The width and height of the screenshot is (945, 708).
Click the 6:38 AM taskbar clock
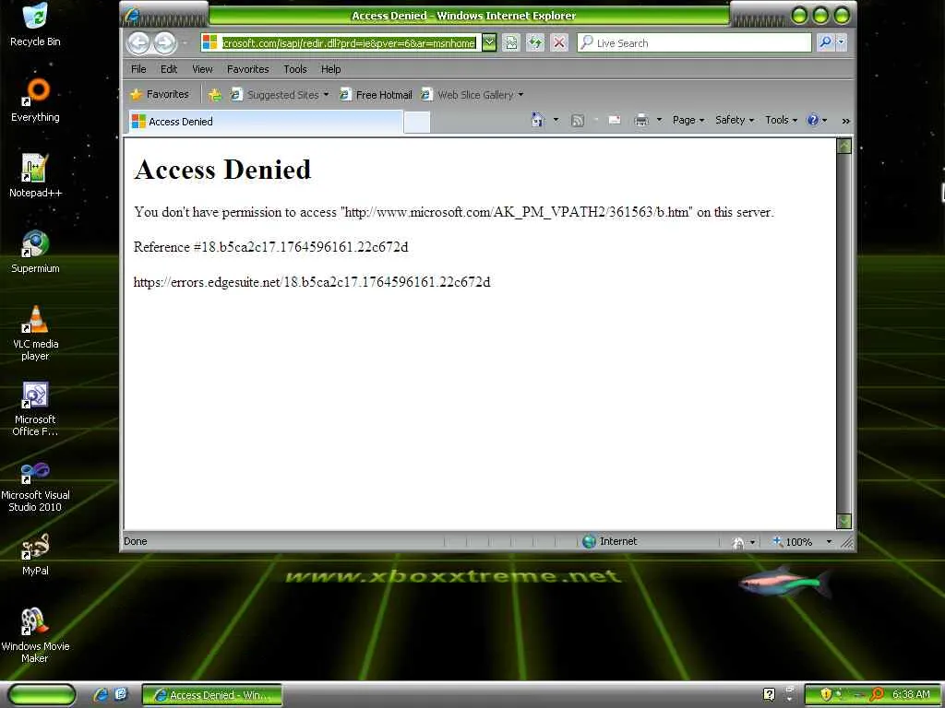pyautogui.click(x=911, y=694)
